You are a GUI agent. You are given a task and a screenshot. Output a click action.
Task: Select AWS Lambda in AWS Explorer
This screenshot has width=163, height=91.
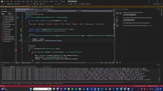click(x=6, y=41)
